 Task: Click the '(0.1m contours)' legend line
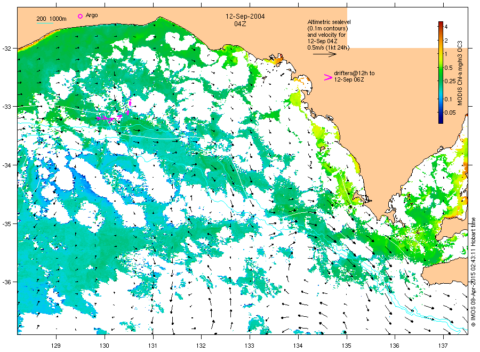coord(327,28)
